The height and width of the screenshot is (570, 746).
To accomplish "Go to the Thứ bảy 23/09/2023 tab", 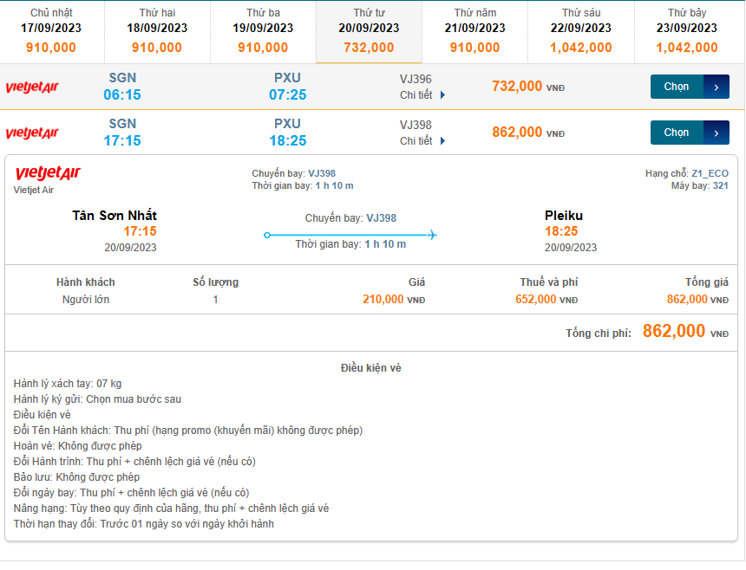I will tap(687, 31).
